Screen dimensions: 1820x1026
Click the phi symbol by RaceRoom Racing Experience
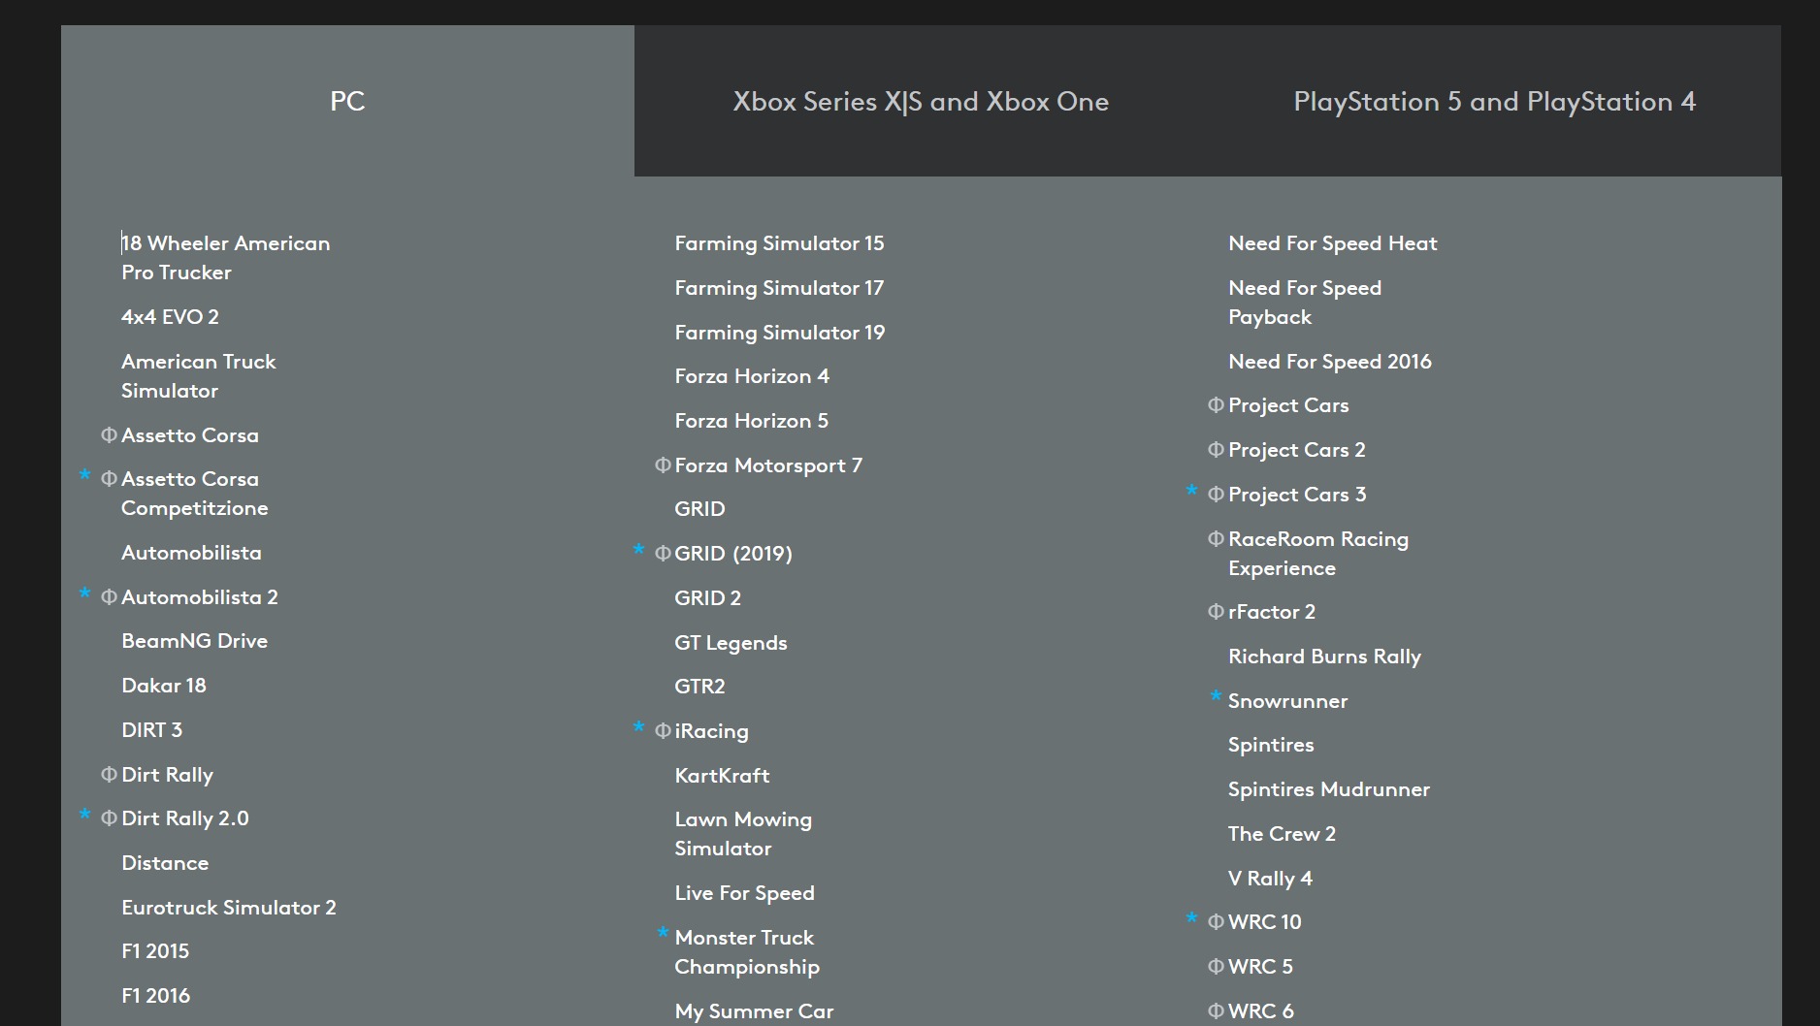coord(1216,539)
